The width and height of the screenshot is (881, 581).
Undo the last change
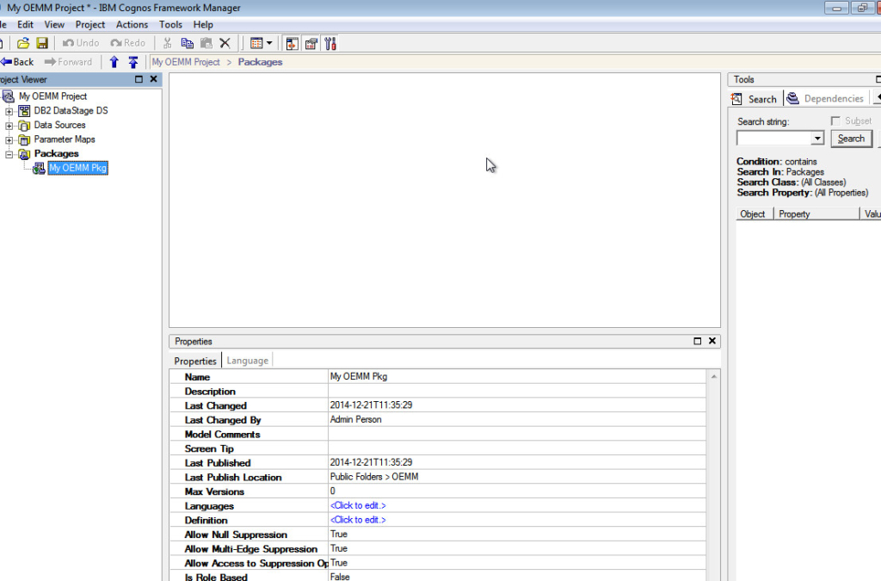click(x=81, y=43)
